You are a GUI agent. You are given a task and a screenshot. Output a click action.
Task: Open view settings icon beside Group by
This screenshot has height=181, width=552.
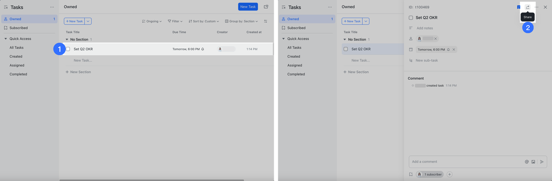266,21
